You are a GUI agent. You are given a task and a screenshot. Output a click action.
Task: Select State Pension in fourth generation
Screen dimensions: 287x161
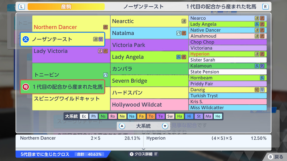228,72
